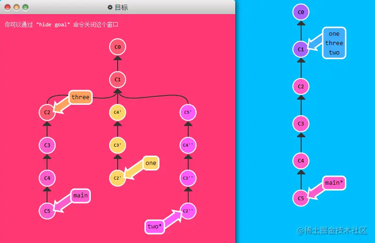The image size is (375, 243).
Task: Click the green maximize button of goal window
Action: 25,8
